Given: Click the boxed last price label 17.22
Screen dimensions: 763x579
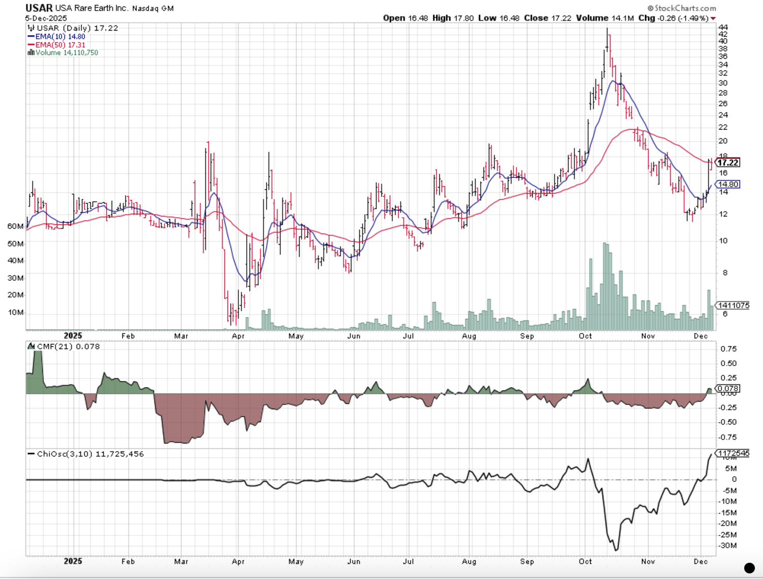Looking at the screenshot, I should (x=727, y=163).
